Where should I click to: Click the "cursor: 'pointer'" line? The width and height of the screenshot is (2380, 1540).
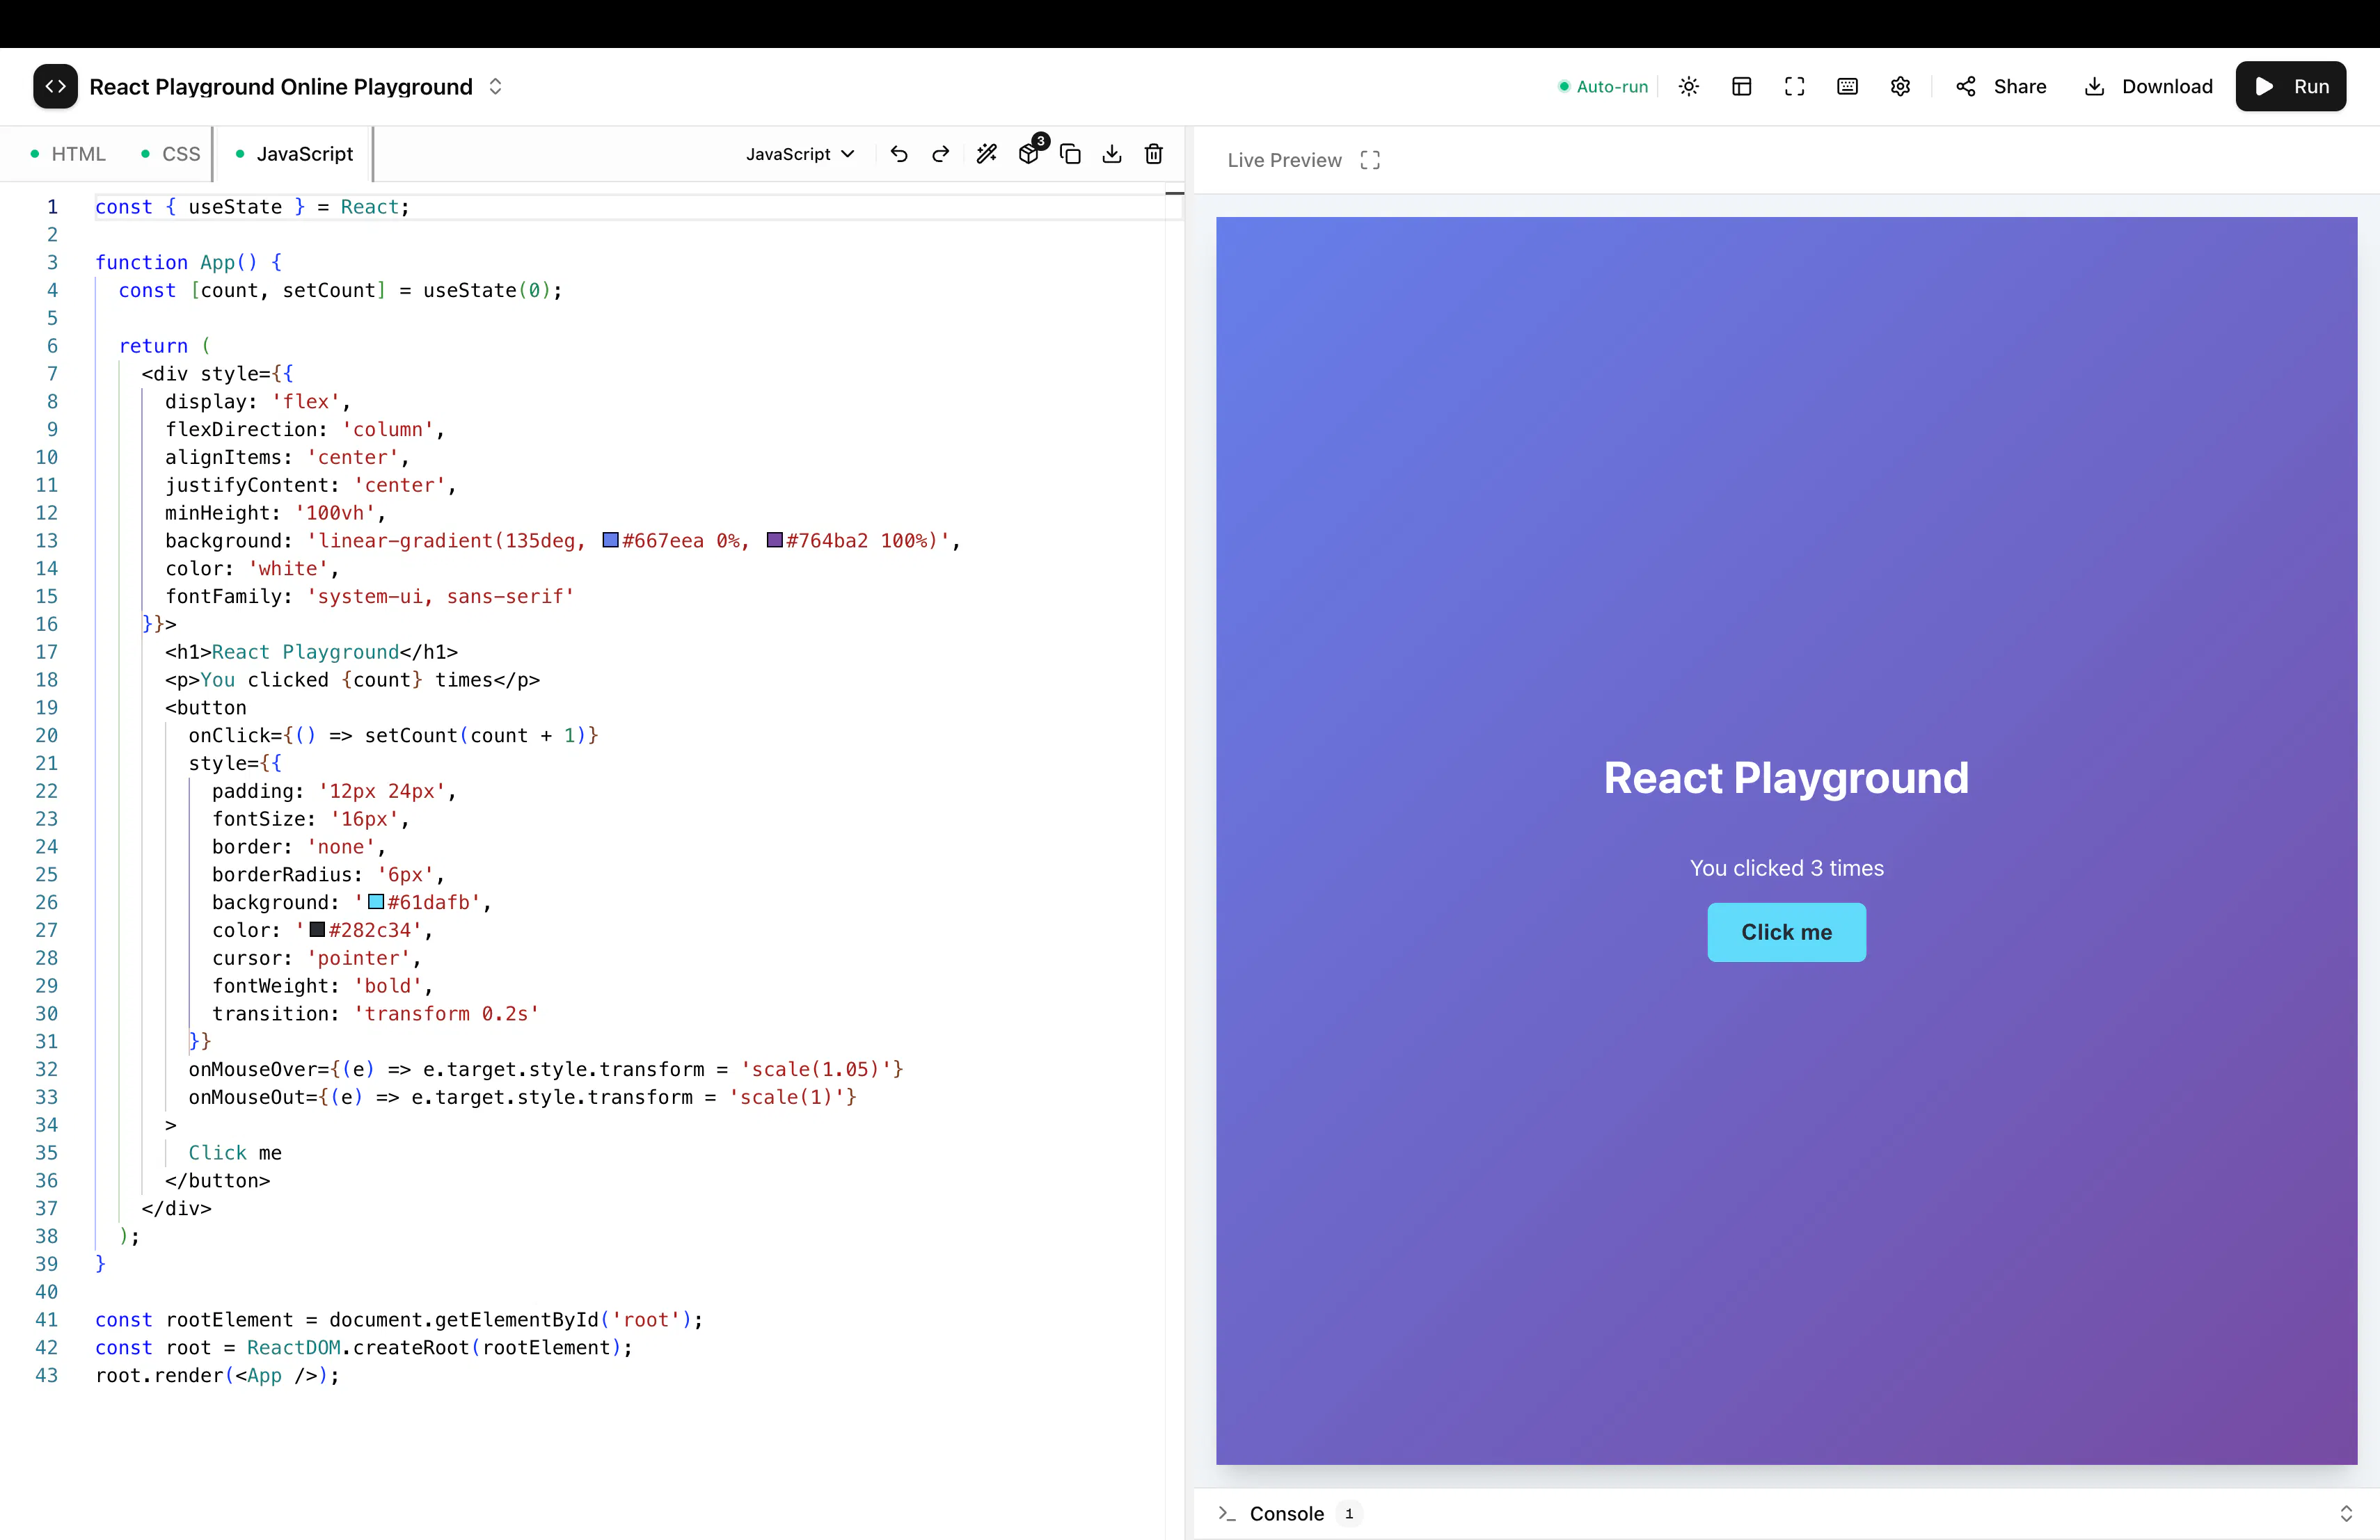316,959
